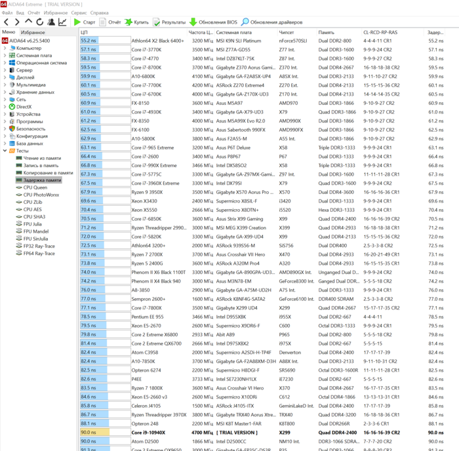Open the Файл menu
The image size is (459, 451).
[7, 13]
